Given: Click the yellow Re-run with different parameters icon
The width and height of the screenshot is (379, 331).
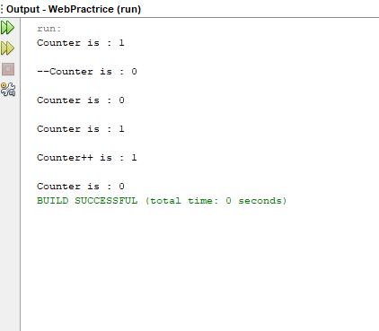Looking at the screenshot, I should 7,48.
